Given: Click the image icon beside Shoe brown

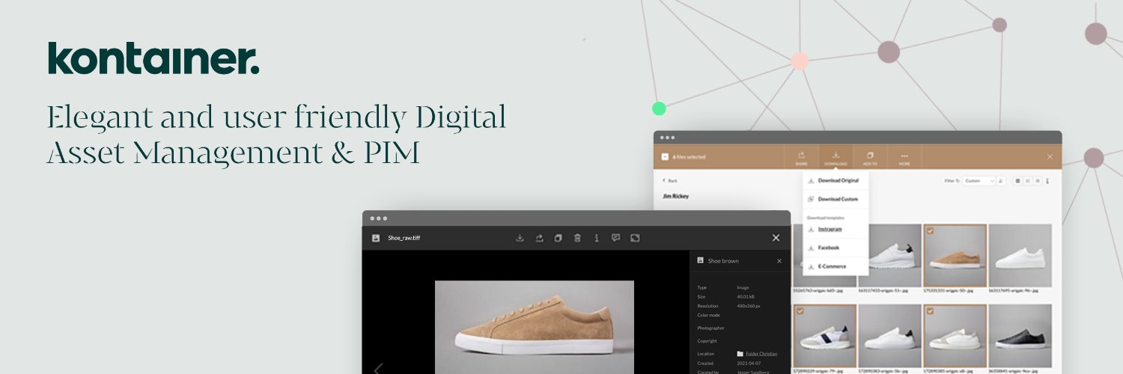Looking at the screenshot, I should coord(700,260).
